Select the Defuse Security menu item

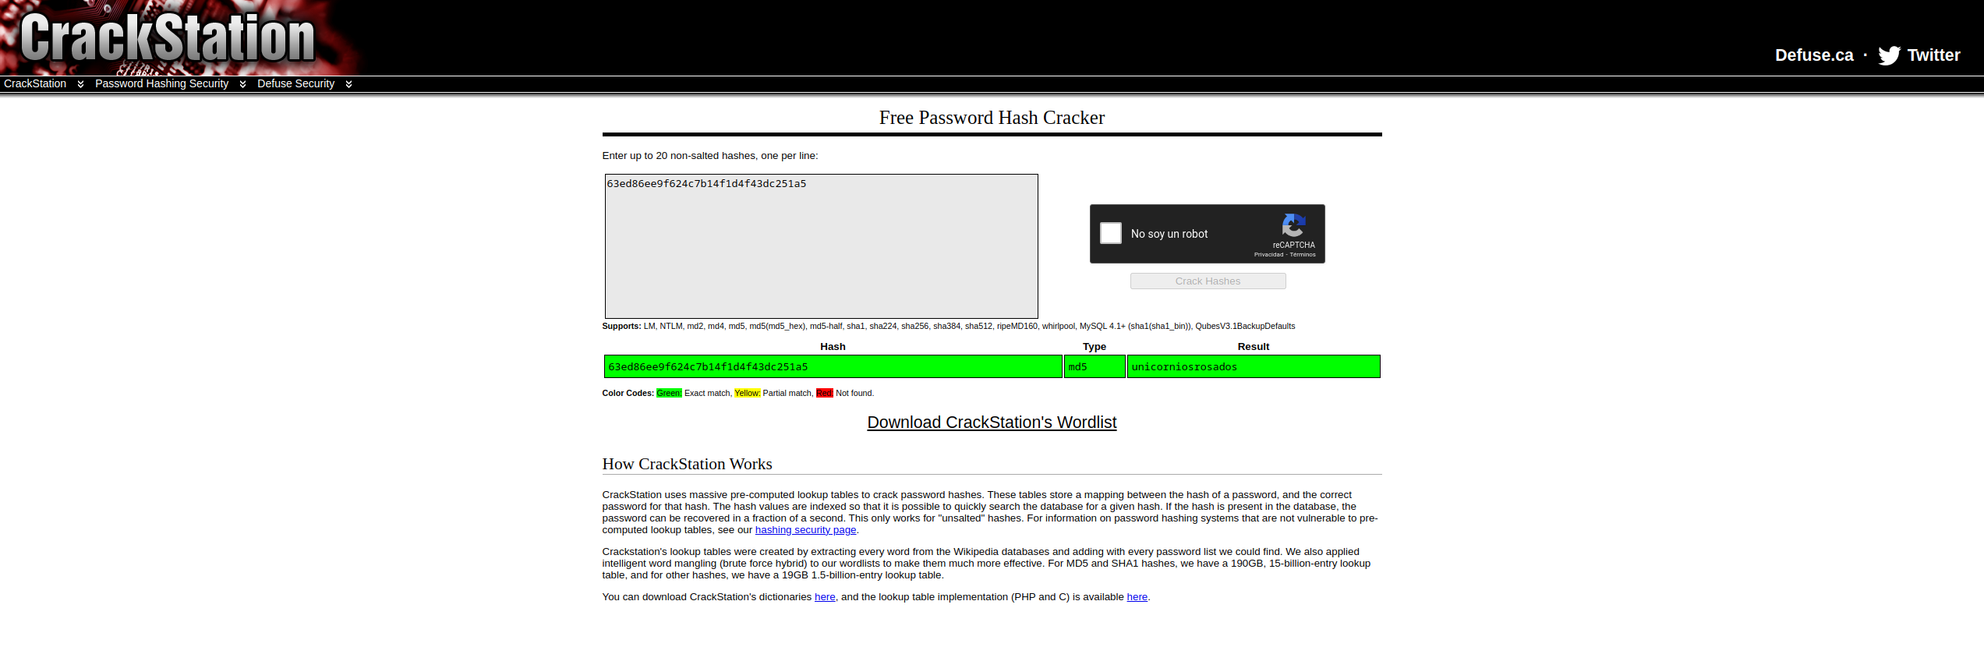[x=295, y=83]
